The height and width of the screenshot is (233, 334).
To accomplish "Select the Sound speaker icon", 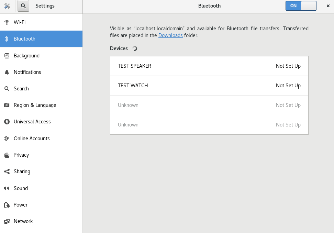I will [7, 188].
